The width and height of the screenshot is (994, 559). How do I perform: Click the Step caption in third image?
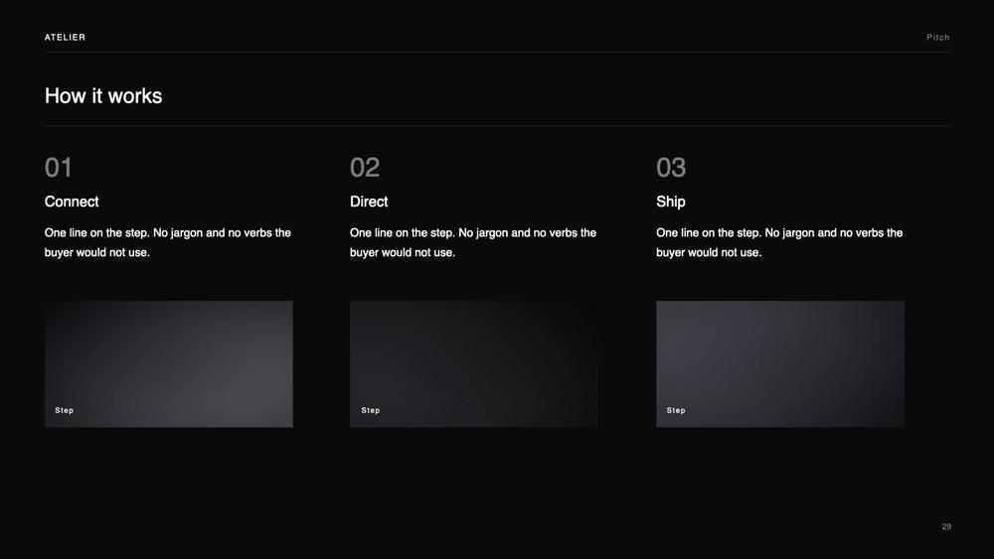pyautogui.click(x=676, y=410)
